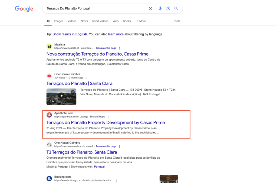Viewport: 277px width, 183px height.
Task: Translate the Idealista page
Action: point(106,48)
